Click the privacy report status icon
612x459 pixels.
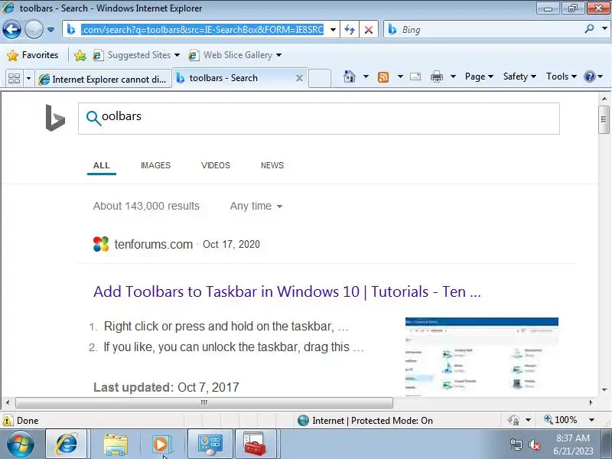[x=513, y=420]
